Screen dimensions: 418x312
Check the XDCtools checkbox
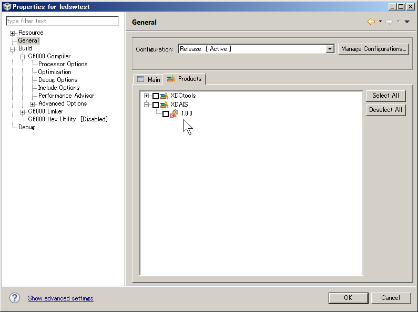(x=156, y=96)
